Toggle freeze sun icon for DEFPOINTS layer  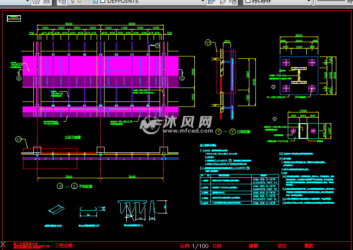(80, 1)
